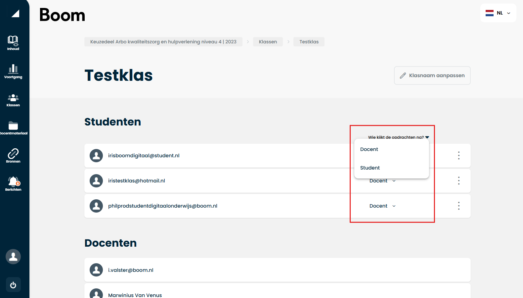Click the Klasnaam aanpassen button
523x298 pixels.
432,75
